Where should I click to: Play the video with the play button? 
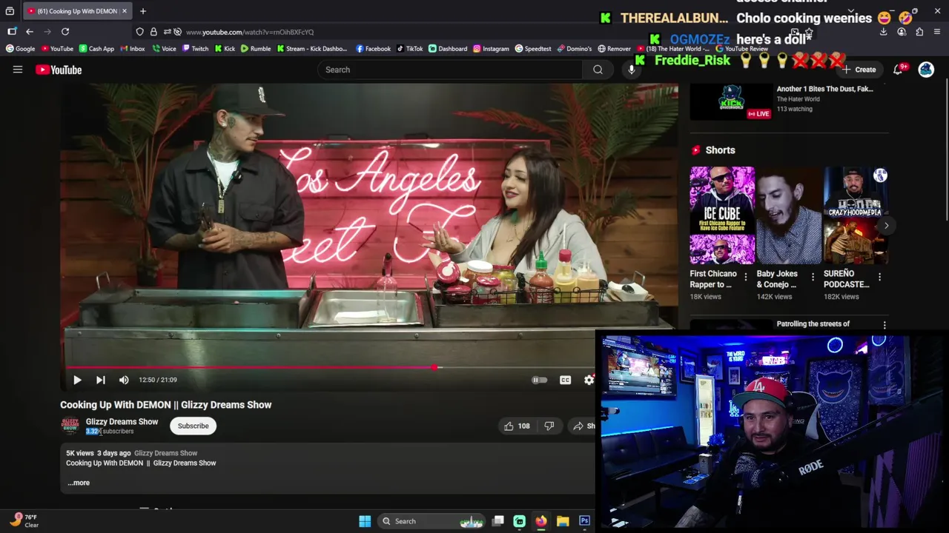pyautogui.click(x=77, y=380)
